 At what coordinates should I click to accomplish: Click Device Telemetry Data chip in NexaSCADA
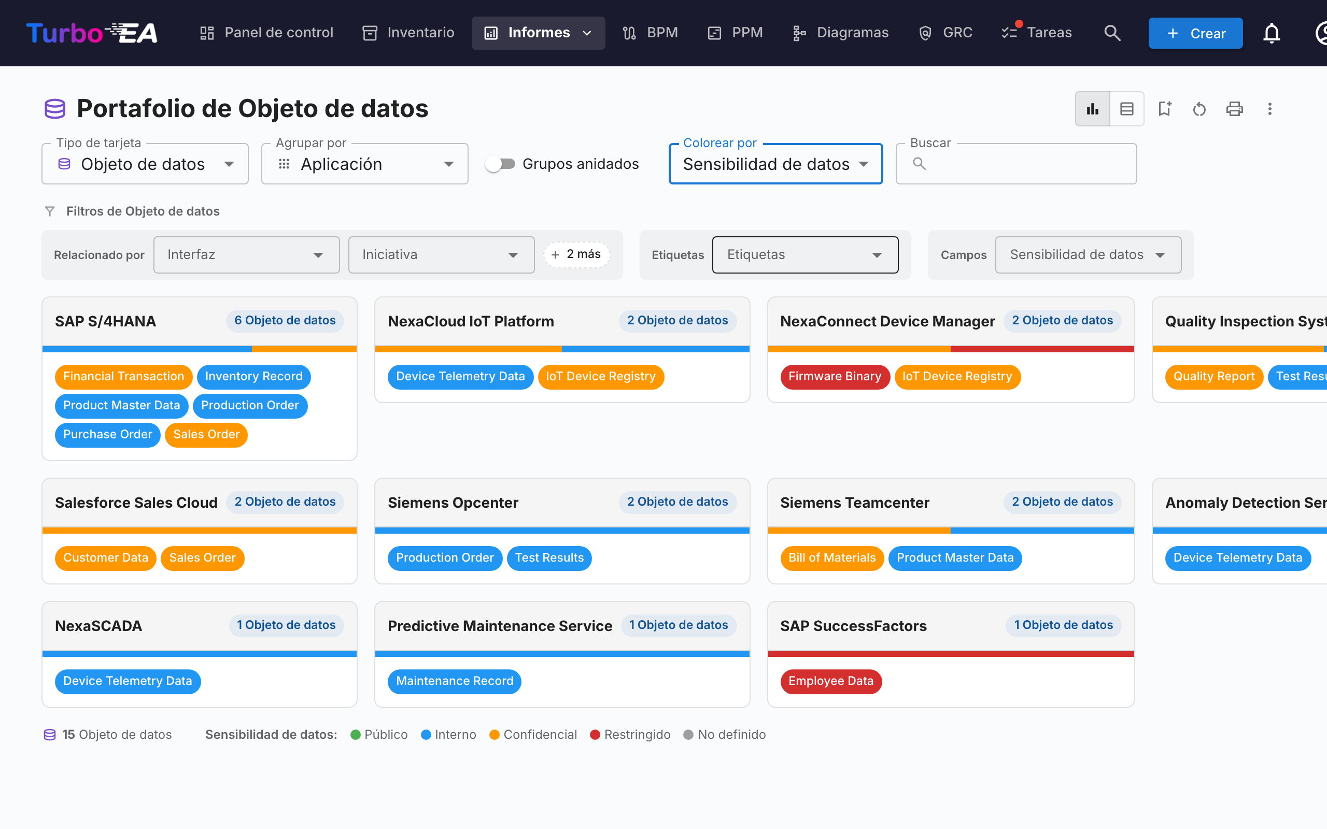[127, 681]
